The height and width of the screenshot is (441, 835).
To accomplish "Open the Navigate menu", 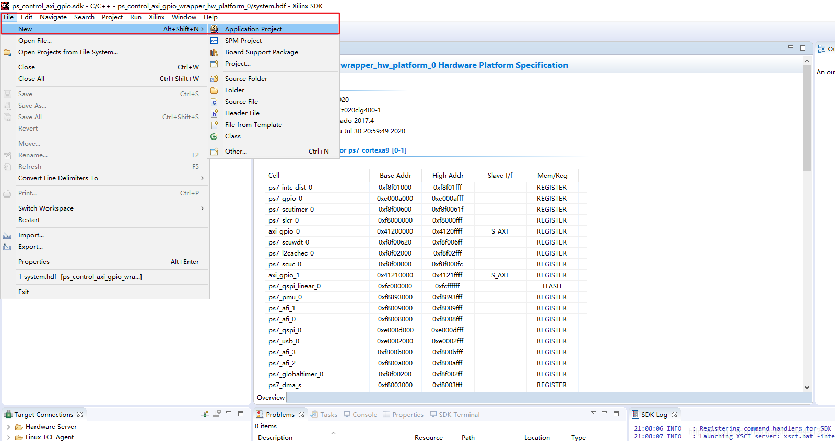I will tap(53, 17).
